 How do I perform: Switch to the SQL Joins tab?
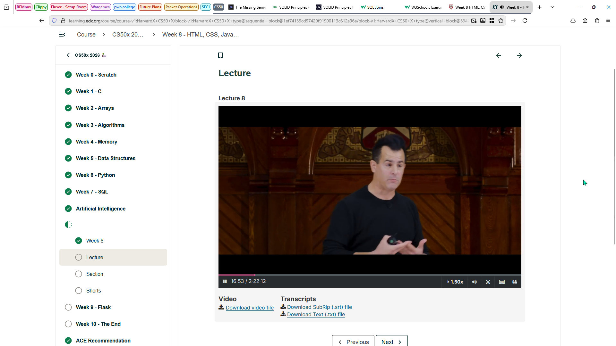[375, 7]
